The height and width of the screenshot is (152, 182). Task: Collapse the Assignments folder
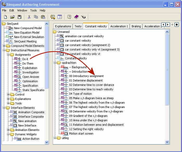pyautogui.click(x=8, y=54)
